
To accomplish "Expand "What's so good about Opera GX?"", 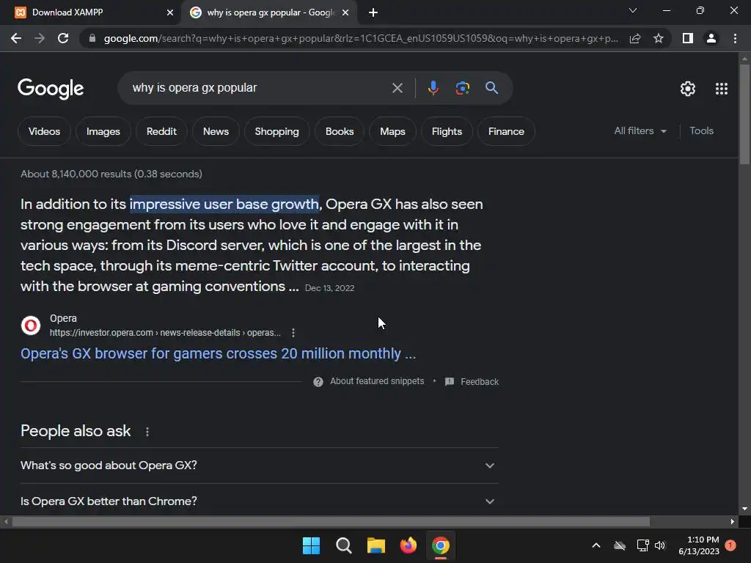I will pos(260,466).
